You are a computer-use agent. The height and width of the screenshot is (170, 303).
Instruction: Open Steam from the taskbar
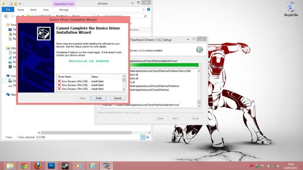pos(65,166)
